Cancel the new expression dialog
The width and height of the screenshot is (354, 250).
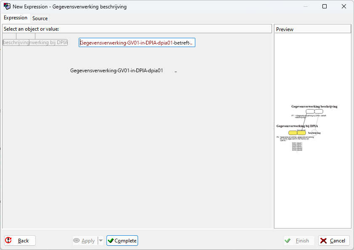pyautogui.click(x=334, y=241)
